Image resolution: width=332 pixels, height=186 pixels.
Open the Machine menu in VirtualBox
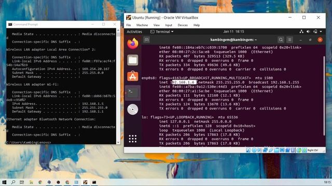click(142, 25)
